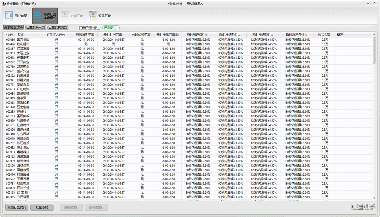Switch to the 已触发卖出(0) tab
380x217 pixels.
point(58,27)
